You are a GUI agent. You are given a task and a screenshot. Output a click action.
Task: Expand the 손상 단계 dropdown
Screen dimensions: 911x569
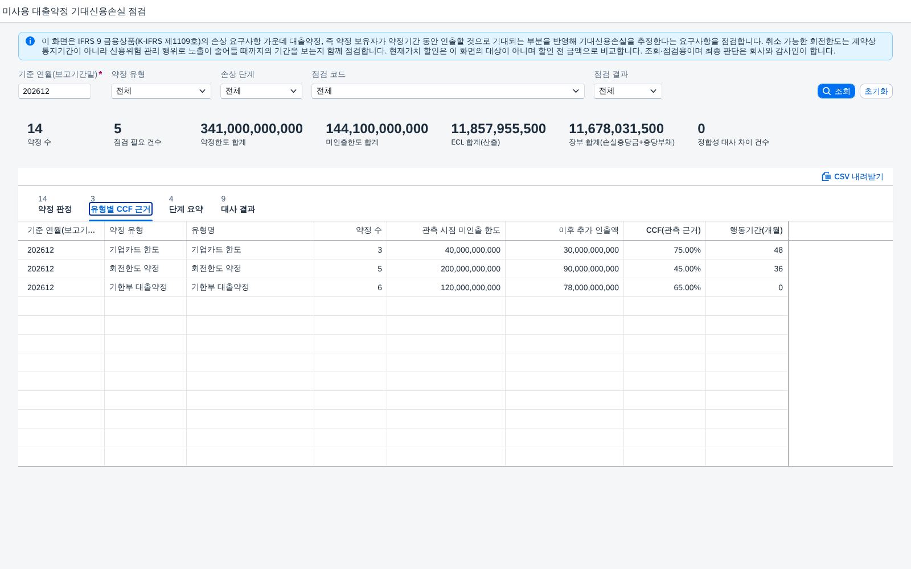tap(261, 91)
